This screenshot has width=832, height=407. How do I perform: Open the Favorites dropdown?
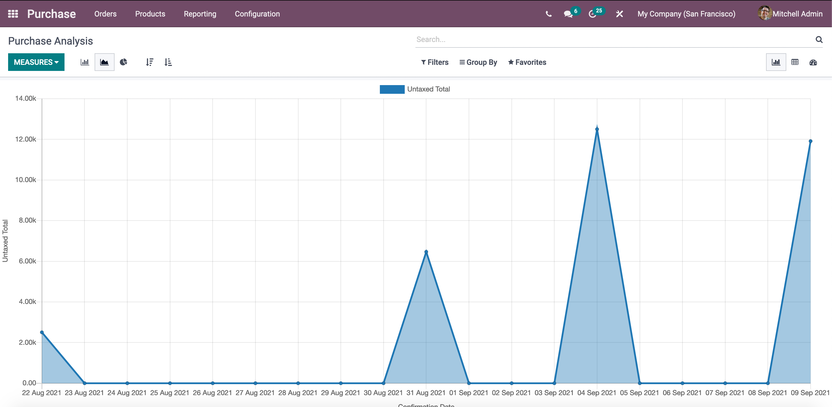tap(527, 63)
